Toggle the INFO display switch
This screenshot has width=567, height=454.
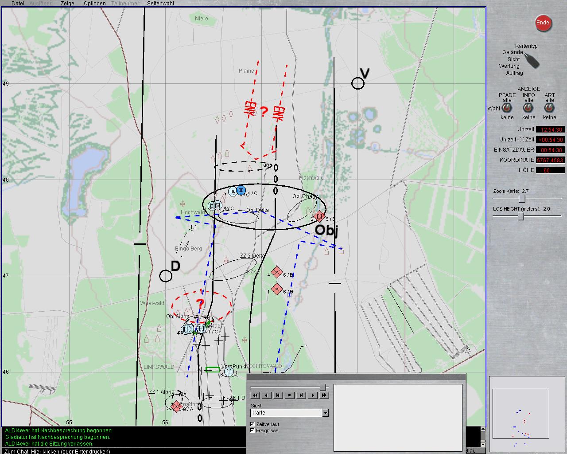528,109
